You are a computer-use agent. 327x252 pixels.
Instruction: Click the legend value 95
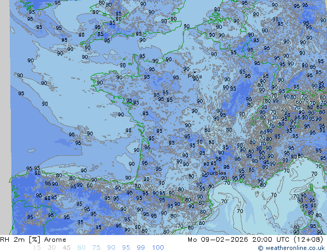(x=126, y=248)
